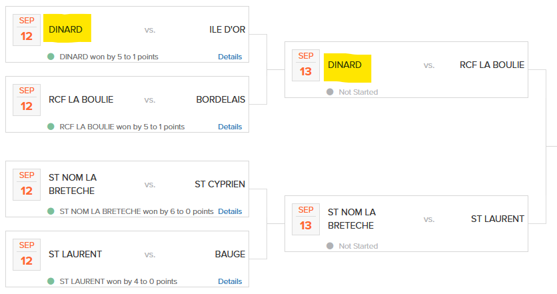Image resolution: width=557 pixels, height=294 pixels.
Task: Select ILE D'OR team name
Action: pyautogui.click(x=227, y=29)
